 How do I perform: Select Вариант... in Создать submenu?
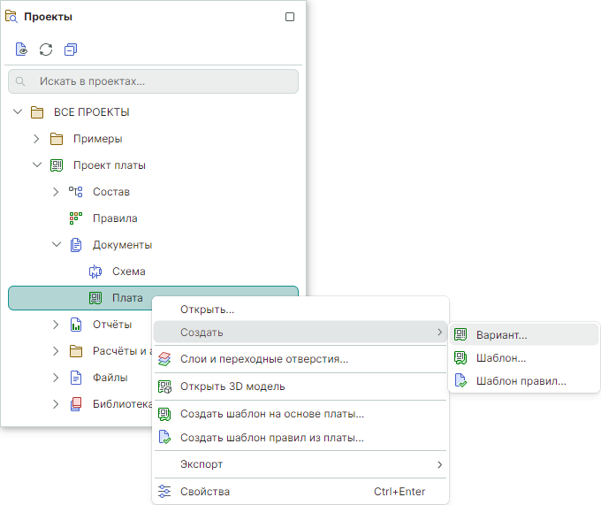click(x=501, y=335)
